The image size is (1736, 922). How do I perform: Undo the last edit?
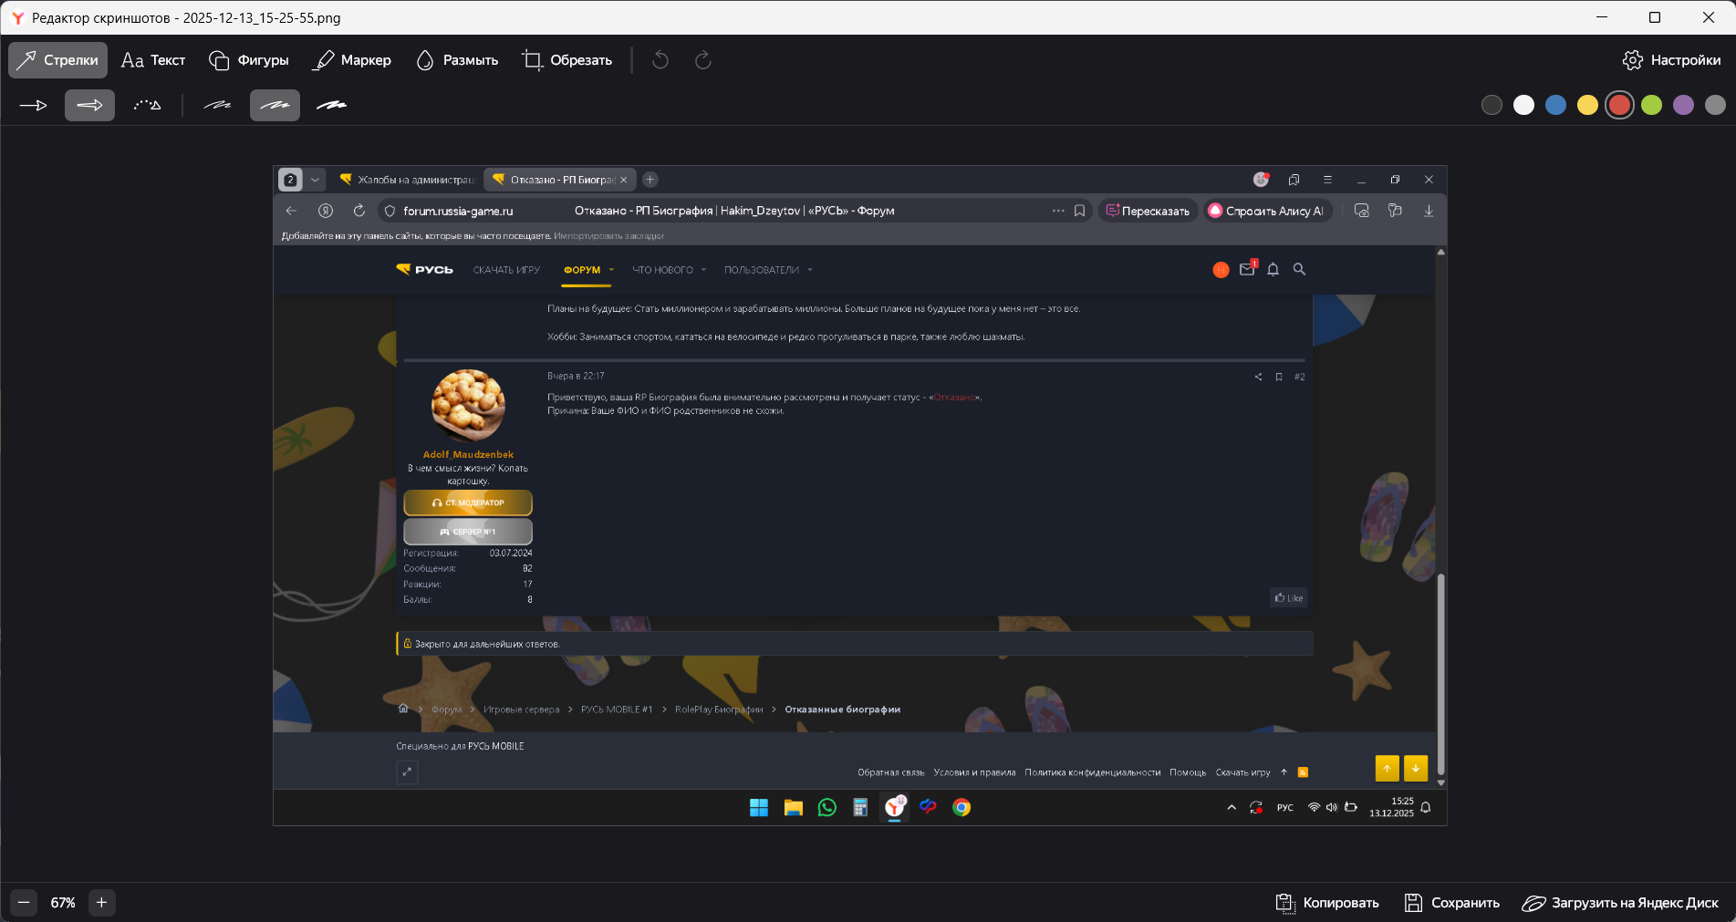660,60
